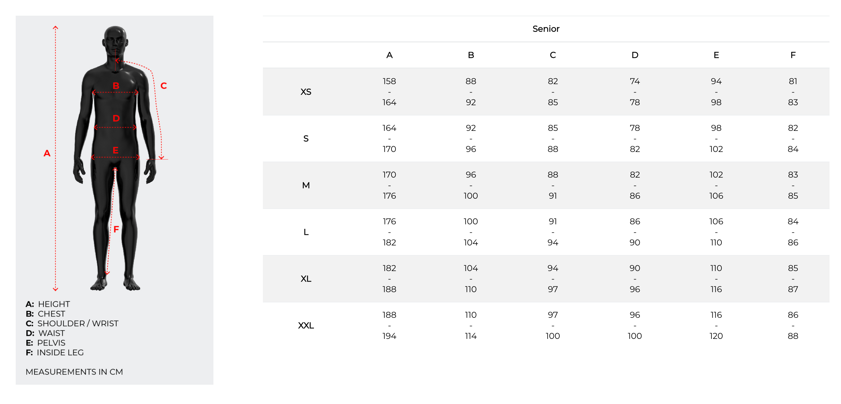Click red letter A beside the height arrow
The width and height of the screenshot is (841, 404).
(47, 153)
